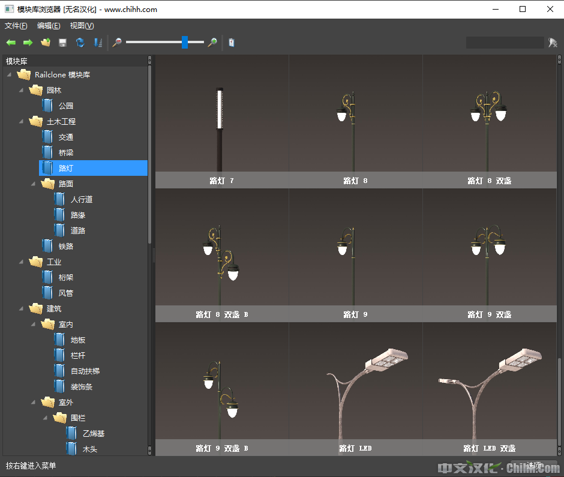Click the save disk icon

62,43
